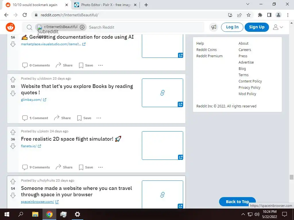The image size is (294, 220).
Task: Click the Sign Up button
Action: pos(257,27)
